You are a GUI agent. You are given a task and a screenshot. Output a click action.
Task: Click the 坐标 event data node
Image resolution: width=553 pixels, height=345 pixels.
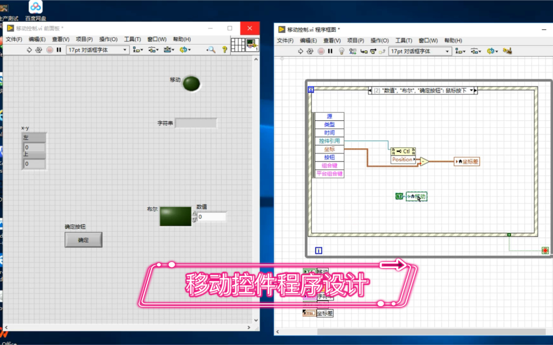[329, 149]
